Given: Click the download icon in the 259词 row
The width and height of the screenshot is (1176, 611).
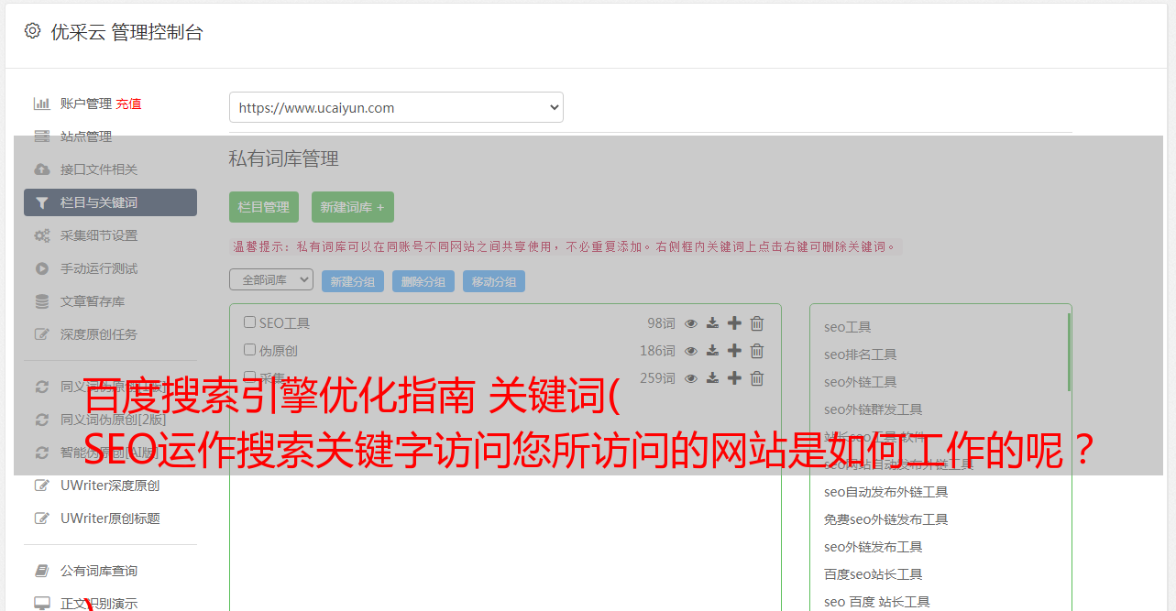Looking at the screenshot, I should point(712,378).
